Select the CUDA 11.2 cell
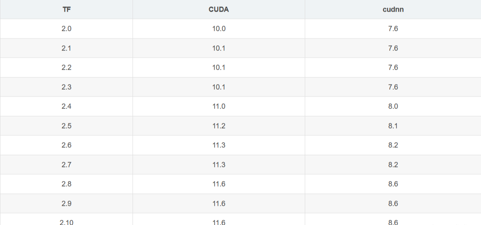The width and height of the screenshot is (481, 225). 219,126
